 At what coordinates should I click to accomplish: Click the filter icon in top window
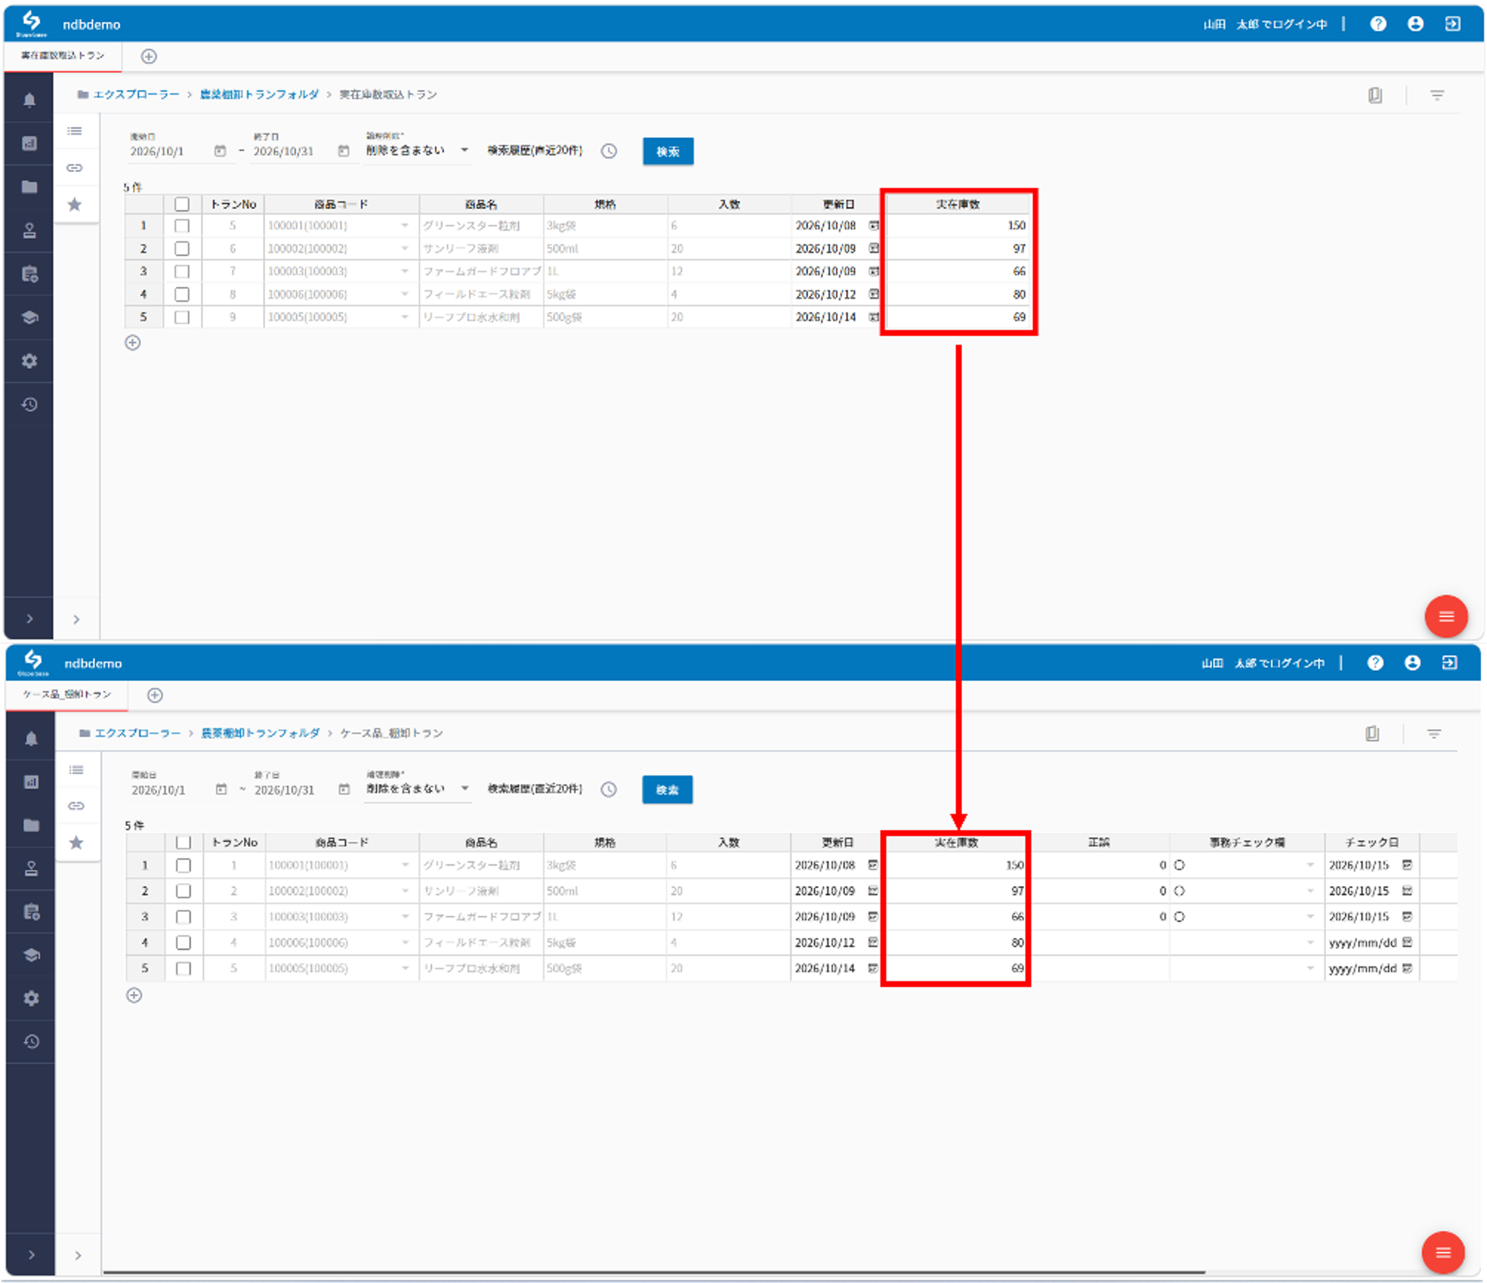coord(1437,95)
